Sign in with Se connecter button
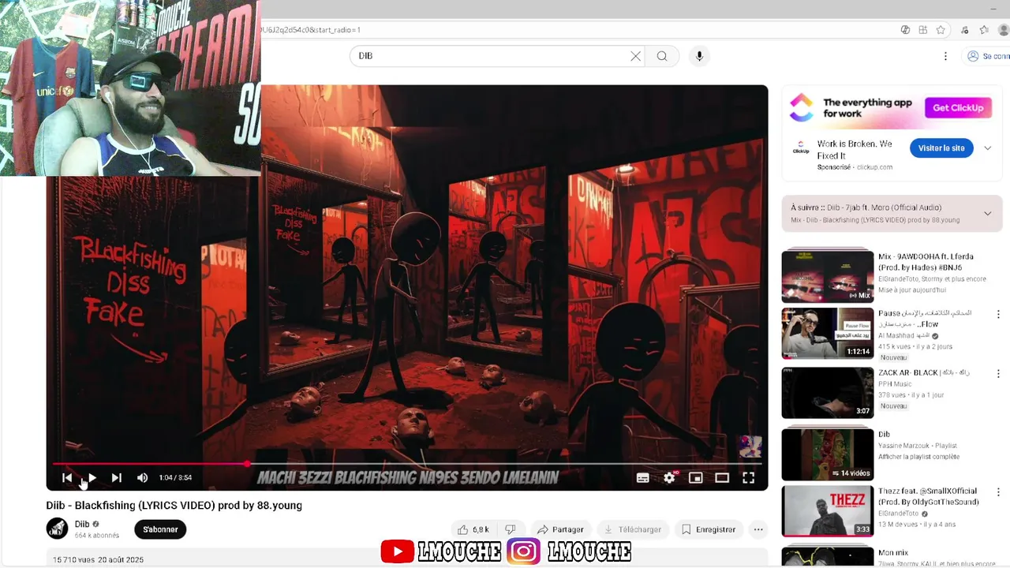Screen dimensions: 1010x568 coord(986,56)
